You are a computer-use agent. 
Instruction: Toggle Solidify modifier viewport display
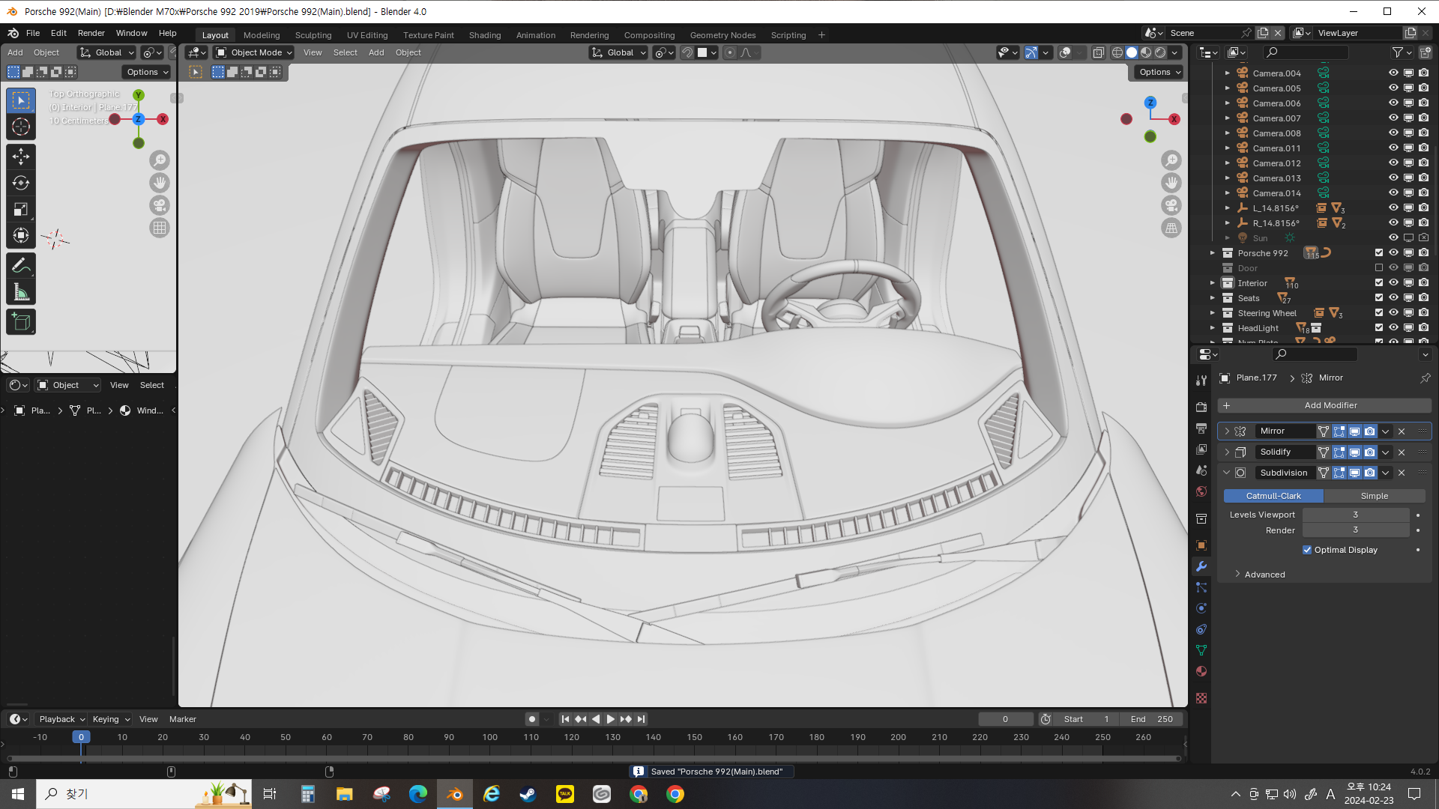click(x=1354, y=452)
